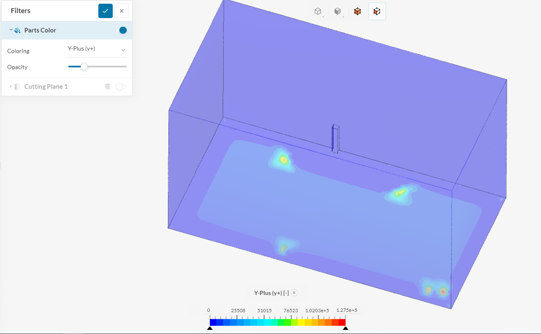Enable the Cutting Plane 1 toggle
541x334 pixels.
tap(121, 86)
